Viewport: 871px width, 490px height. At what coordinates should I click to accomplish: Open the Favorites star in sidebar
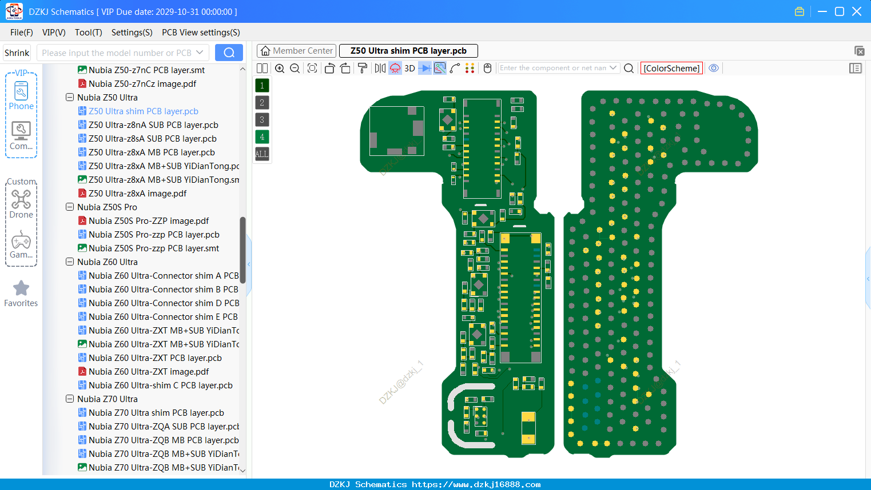pyautogui.click(x=21, y=294)
